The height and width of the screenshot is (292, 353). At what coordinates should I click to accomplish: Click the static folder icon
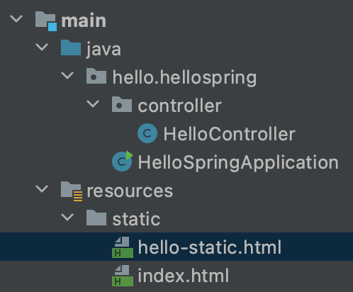[96, 218]
